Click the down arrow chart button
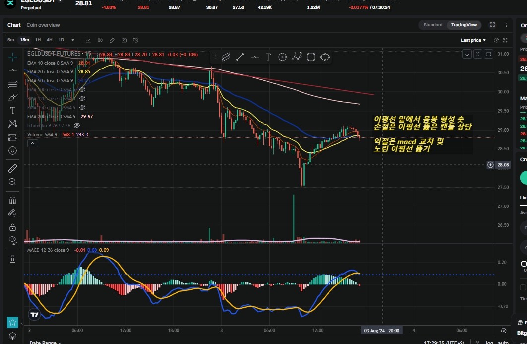 pyautogui.click(x=467, y=54)
